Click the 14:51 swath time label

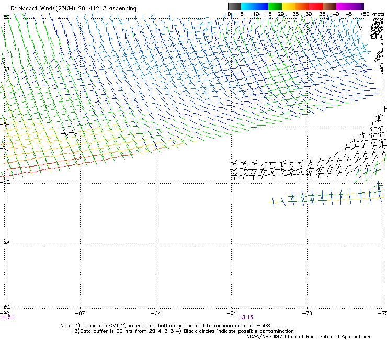tap(7, 318)
